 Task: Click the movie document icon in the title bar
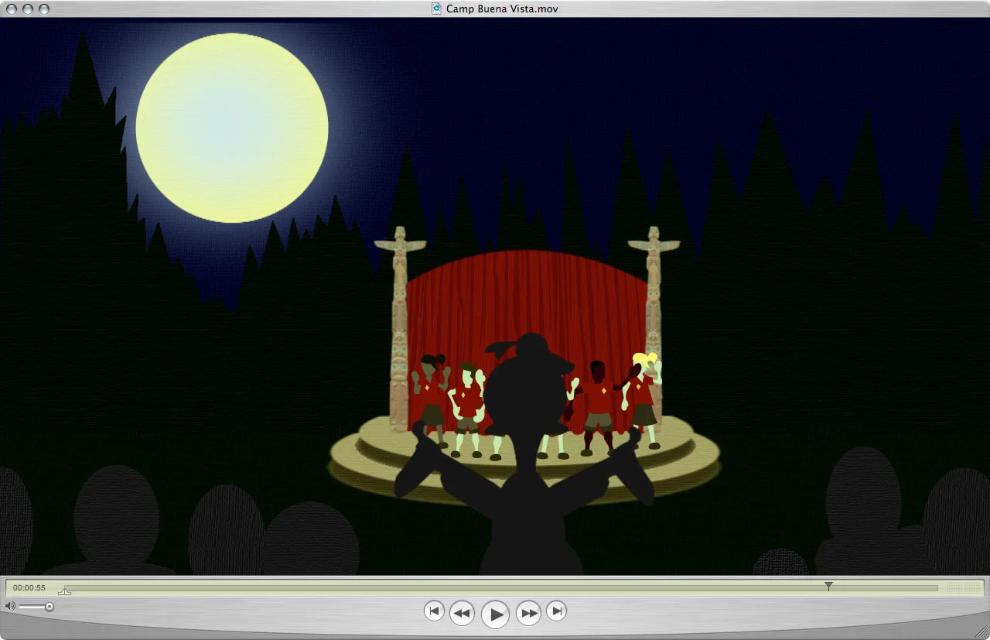click(x=437, y=9)
